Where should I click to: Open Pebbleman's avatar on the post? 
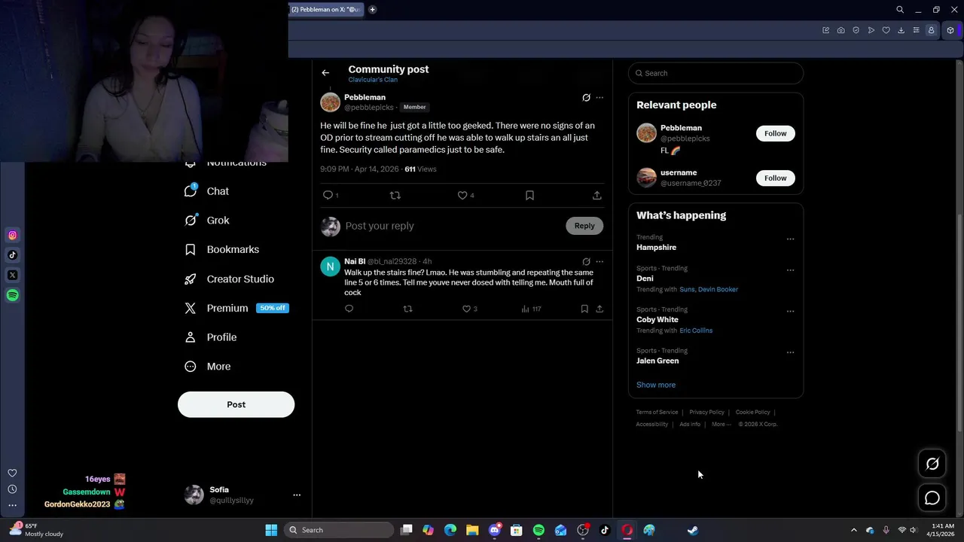[x=330, y=102]
